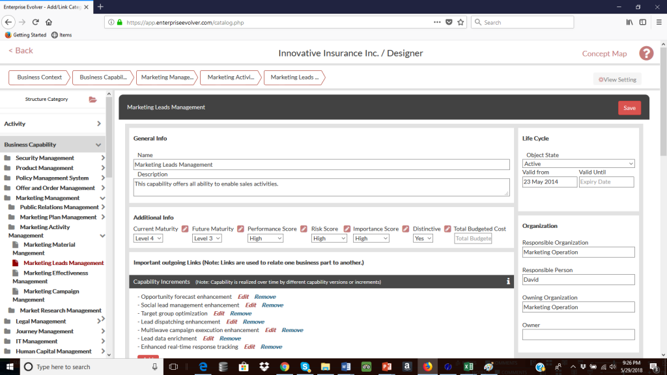Click the edit pencil icon next to Current Maturity
The height and width of the screenshot is (375, 667).
(x=186, y=229)
